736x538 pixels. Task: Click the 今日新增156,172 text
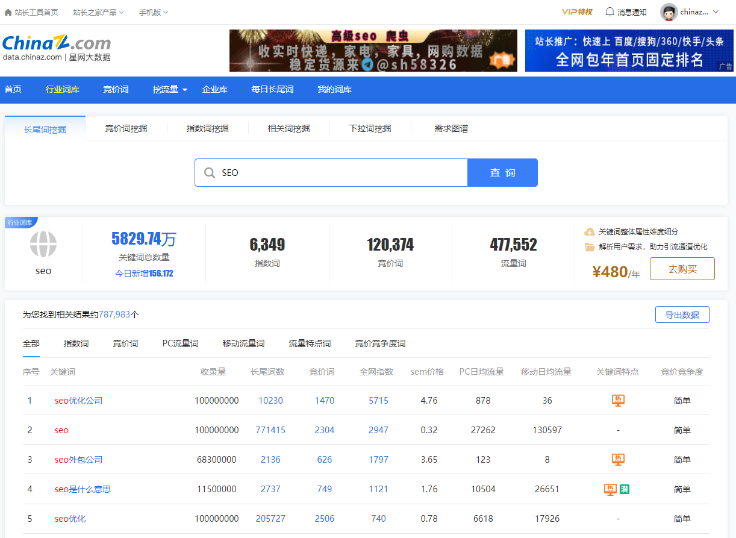pyautogui.click(x=144, y=274)
